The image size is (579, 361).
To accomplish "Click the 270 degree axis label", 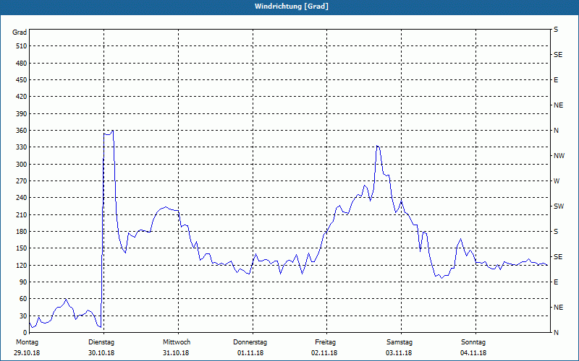I will 22,181.
